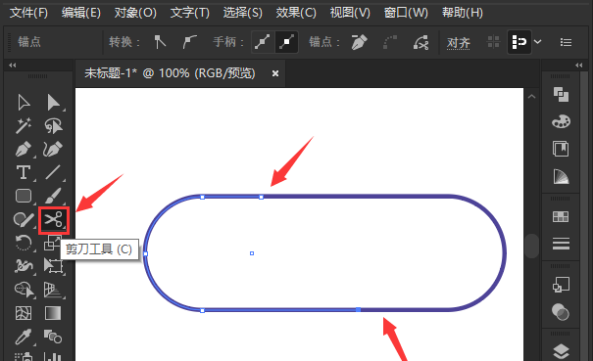593x361 pixels.
Task: Expand the right panel dock arrows
Action: [579, 65]
